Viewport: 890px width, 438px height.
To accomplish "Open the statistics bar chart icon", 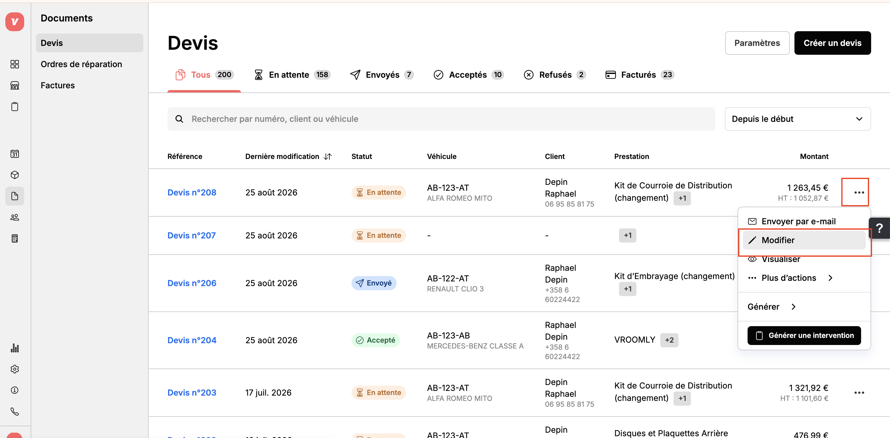I will click(14, 348).
